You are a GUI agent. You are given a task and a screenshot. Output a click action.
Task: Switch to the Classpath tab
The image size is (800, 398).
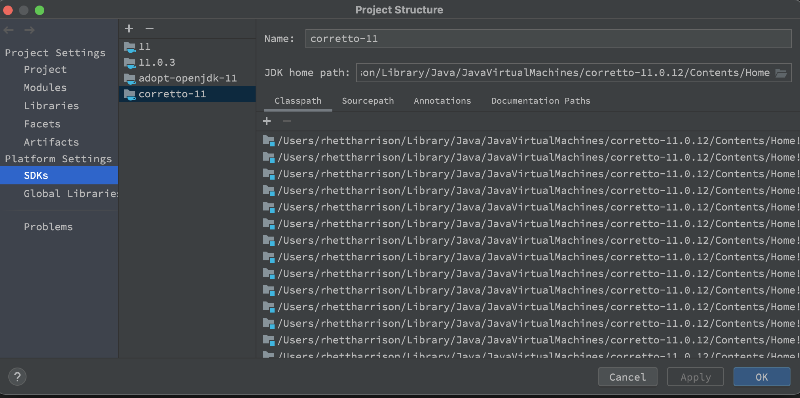point(298,101)
